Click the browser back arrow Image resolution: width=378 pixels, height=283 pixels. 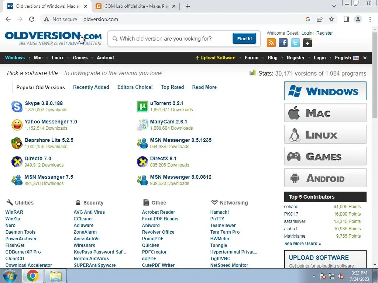pos(8,19)
